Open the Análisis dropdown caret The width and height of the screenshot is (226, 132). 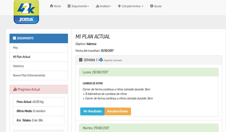pyautogui.click(x=110, y=6)
